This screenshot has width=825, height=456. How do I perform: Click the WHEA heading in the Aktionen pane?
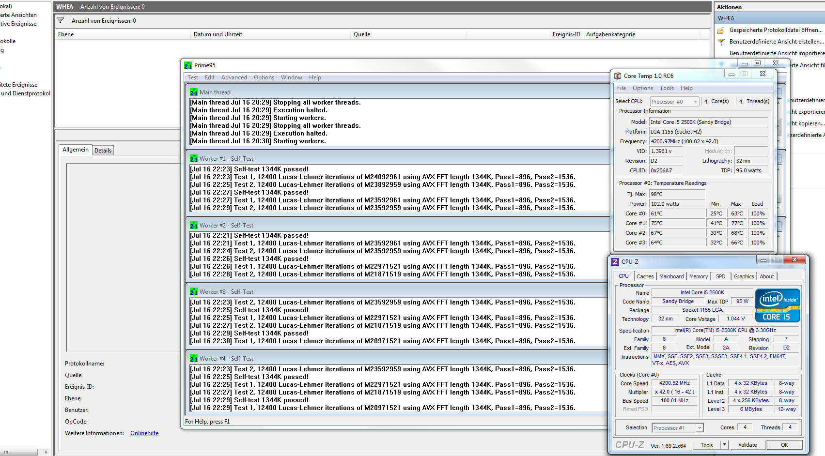pyautogui.click(x=770, y=18)
